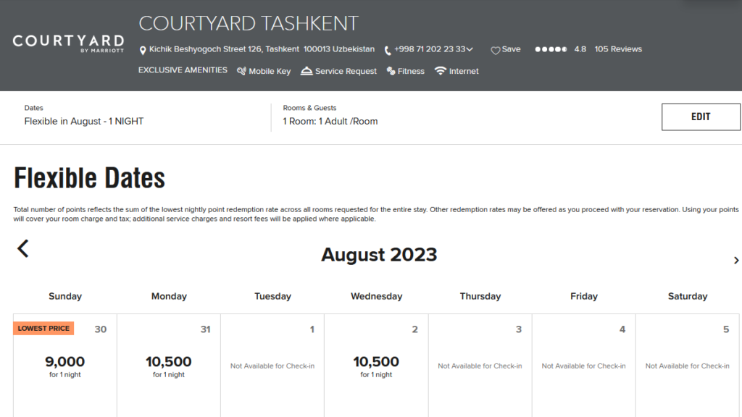Viewport: 742px width, 417px height.
Task: Click the 4.8 rating score
Action: [x=580, y=49]
